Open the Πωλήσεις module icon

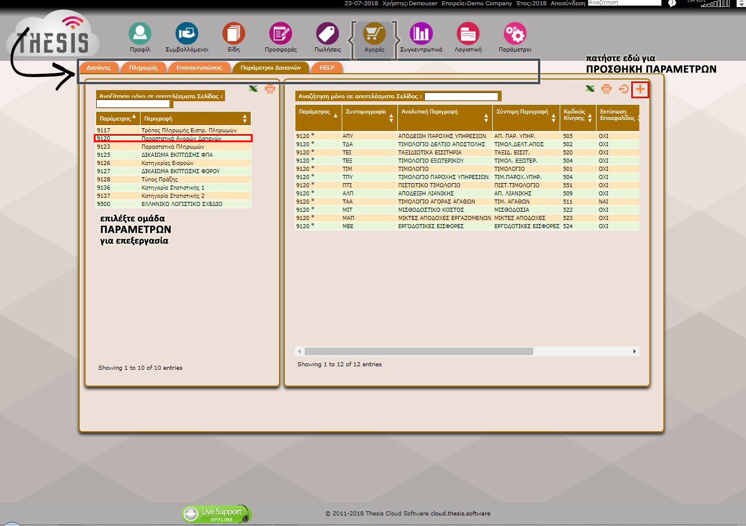click(x=328, y=35)
